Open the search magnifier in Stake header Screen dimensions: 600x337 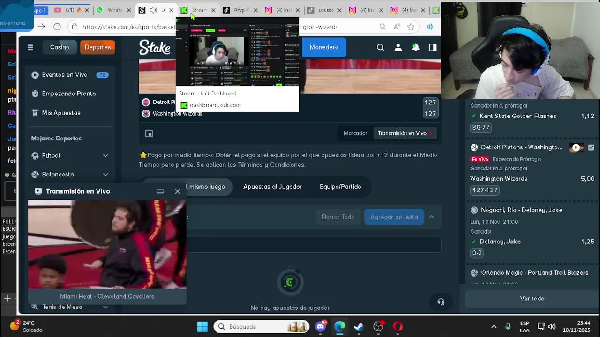pyautogui.click(x=381, y=47)
